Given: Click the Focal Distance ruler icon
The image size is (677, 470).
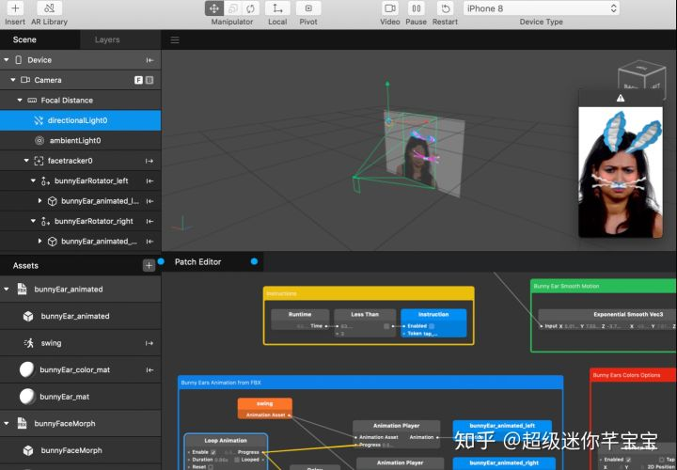Looking at the screenshot, I should point(32,101).
